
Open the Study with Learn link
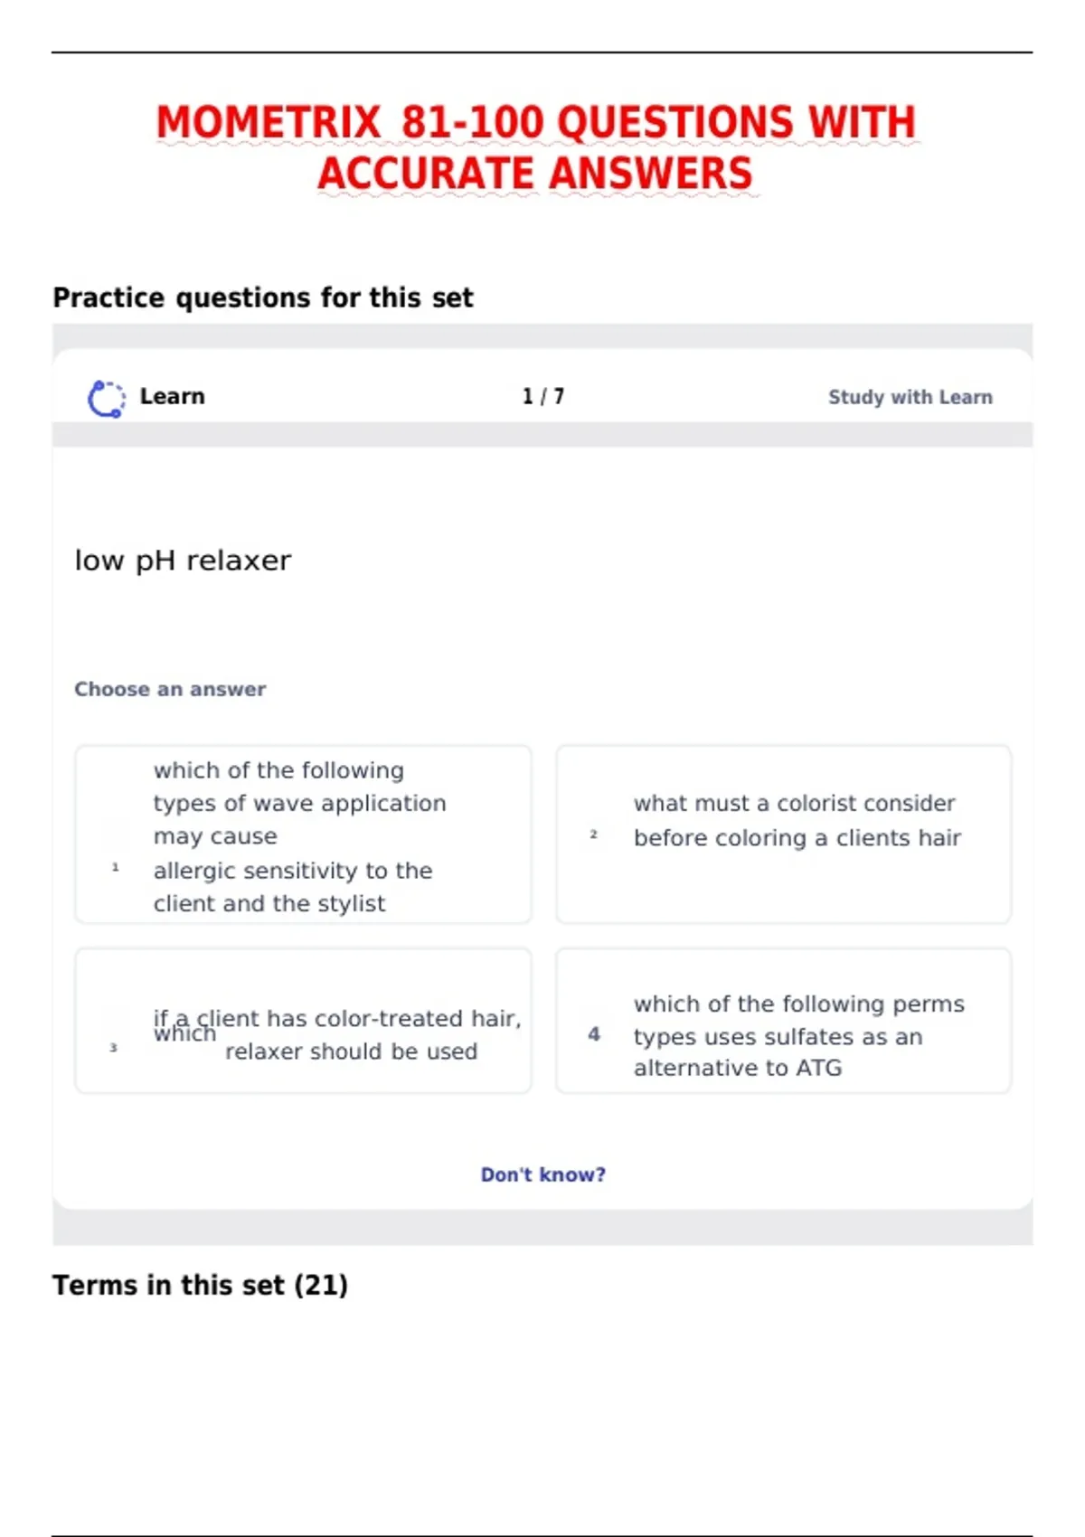[x=910, y=397]
